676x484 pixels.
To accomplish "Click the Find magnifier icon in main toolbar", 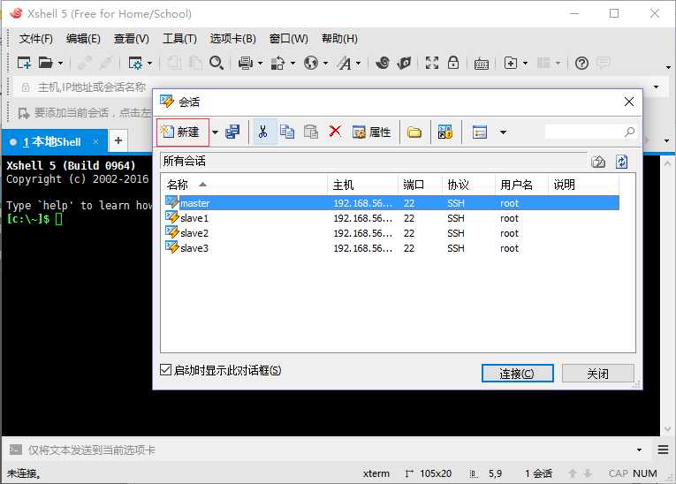I will [x=216, y=64].
